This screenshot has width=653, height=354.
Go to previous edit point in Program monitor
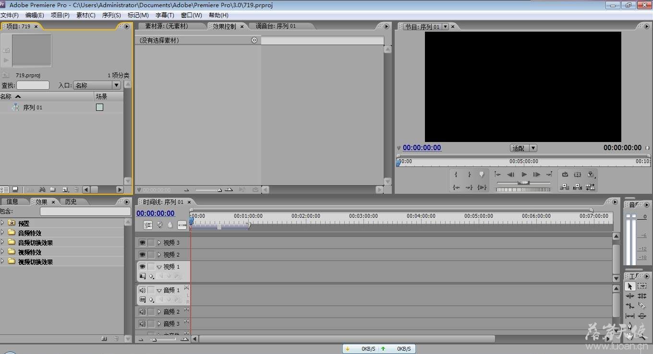tap(498, 175)
